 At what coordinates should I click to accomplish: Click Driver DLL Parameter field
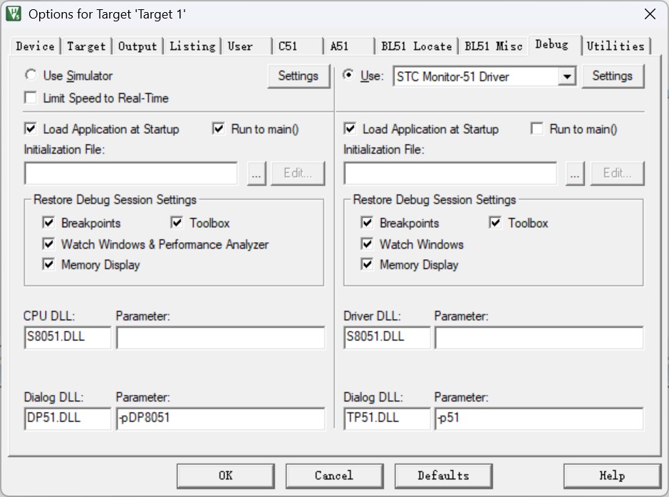point(539,338)
